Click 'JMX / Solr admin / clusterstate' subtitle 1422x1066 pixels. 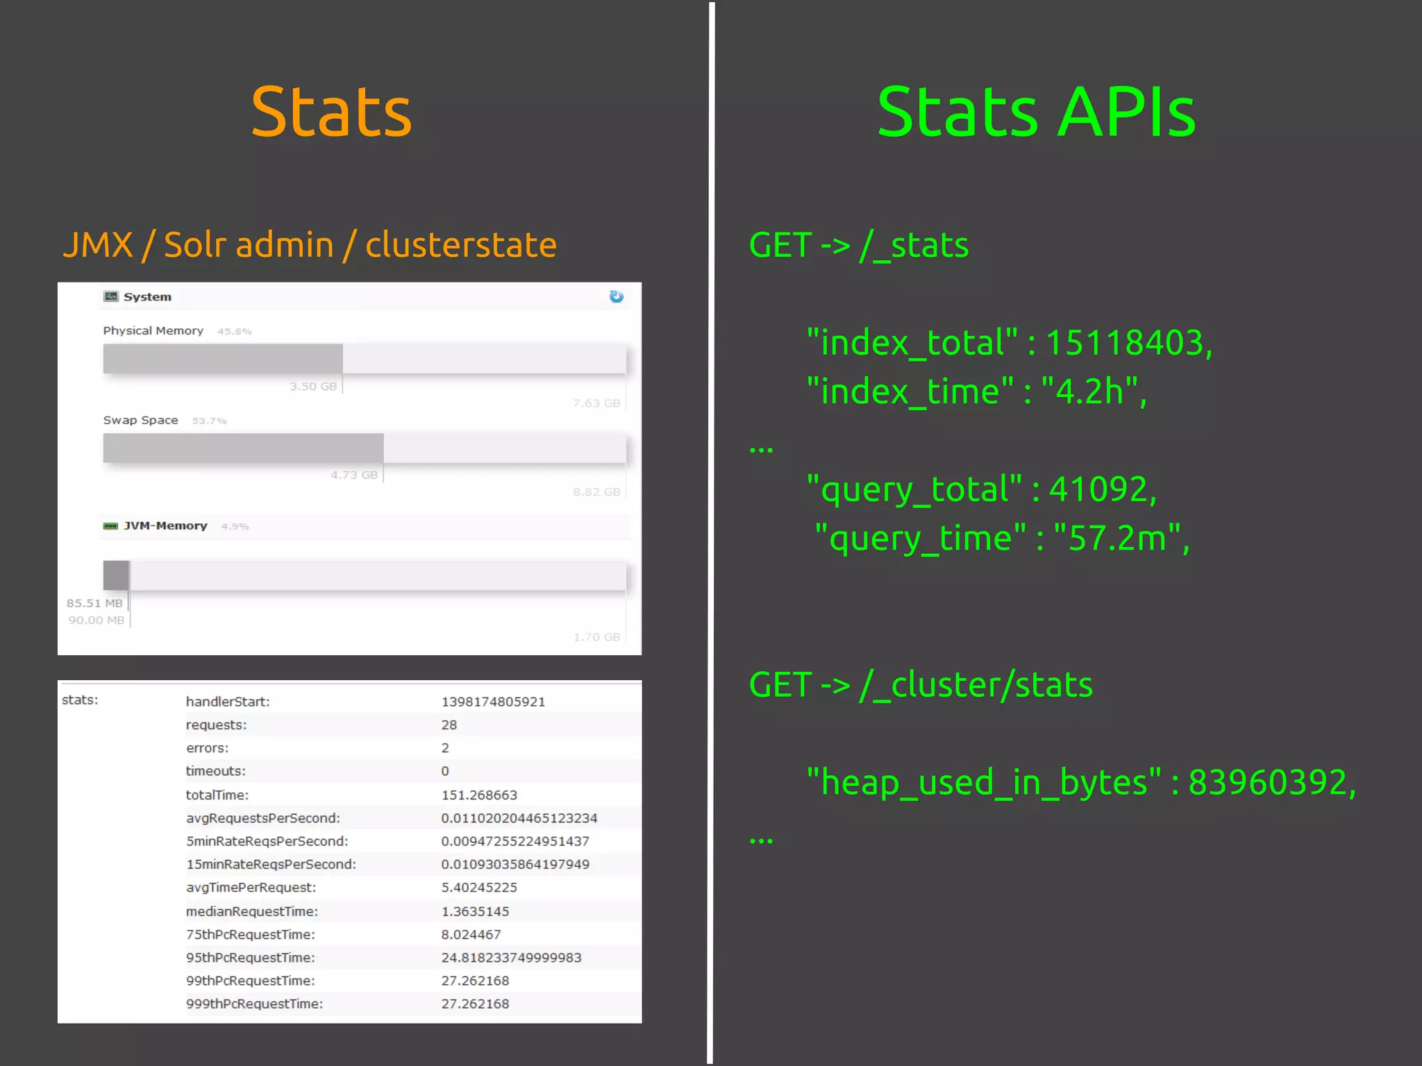[x=310, y=245]
